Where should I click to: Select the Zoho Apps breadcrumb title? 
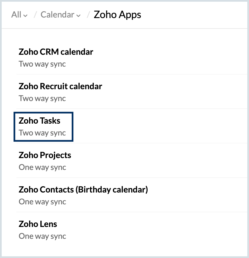pyautogui.click(x=117, y=15)
